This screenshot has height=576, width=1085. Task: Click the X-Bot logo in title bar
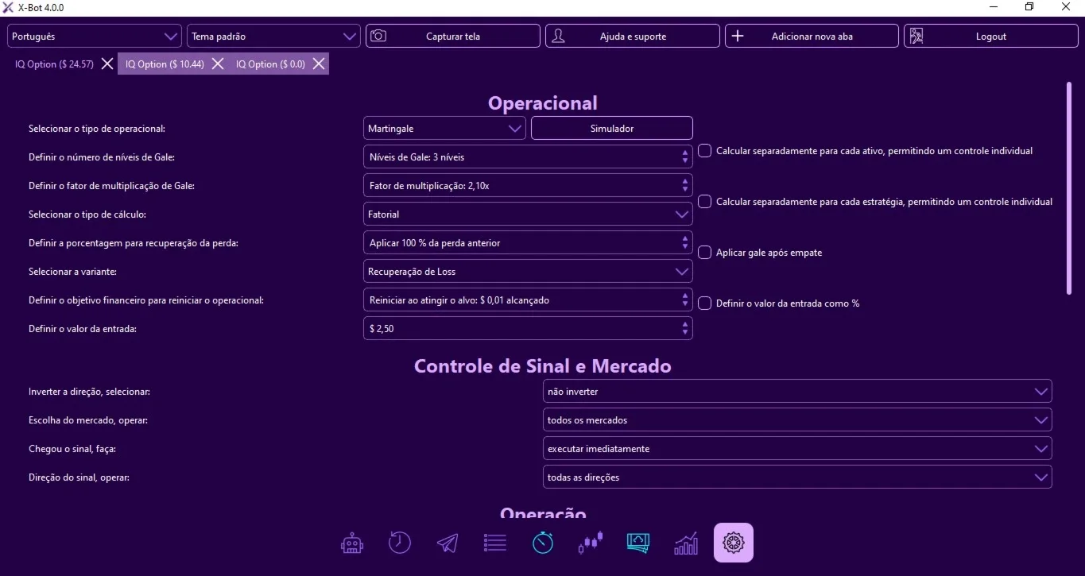[x=8, y=7]
